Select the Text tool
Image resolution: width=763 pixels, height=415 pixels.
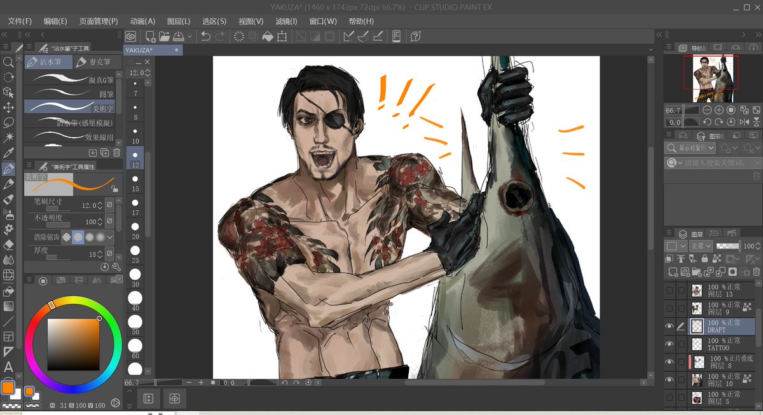tap(8, 367)
